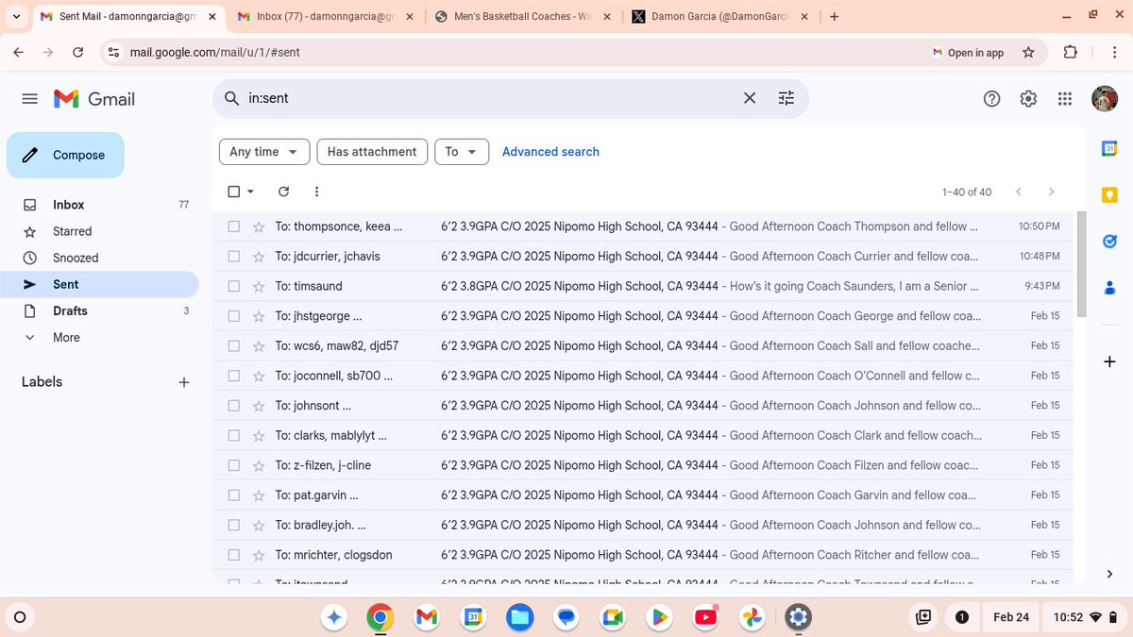The width and height of the screenshot is (1133, 637).
Task: Go to newer messages arrow
Action: click(1019, 192)
